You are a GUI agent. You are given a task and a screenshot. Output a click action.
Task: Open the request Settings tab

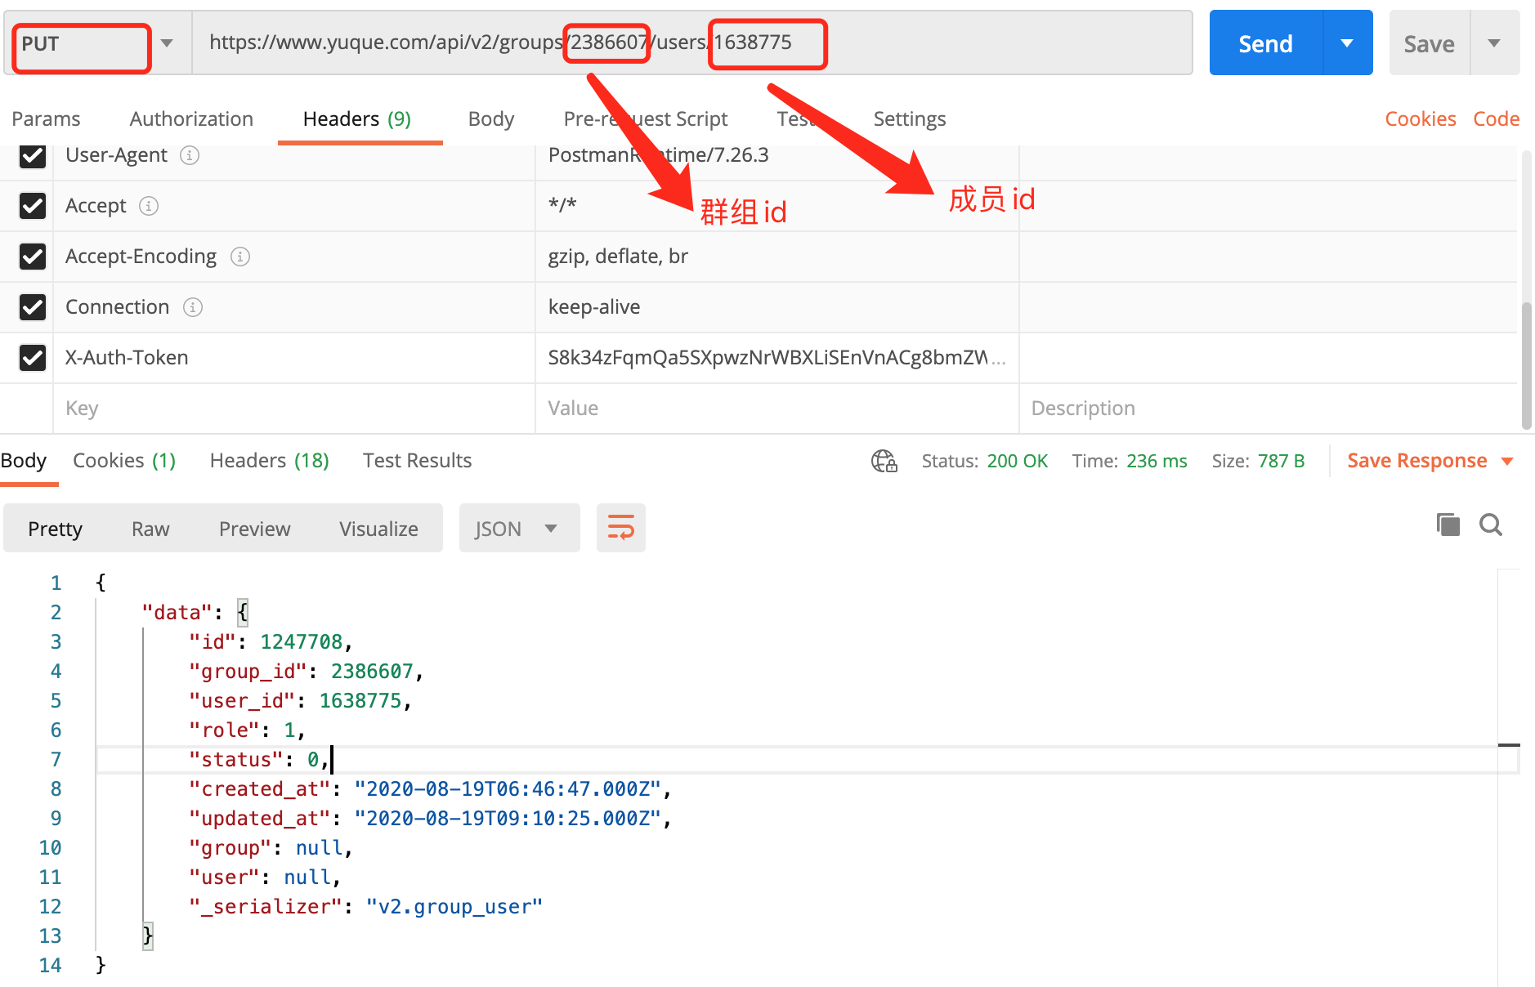click(910, 119)
